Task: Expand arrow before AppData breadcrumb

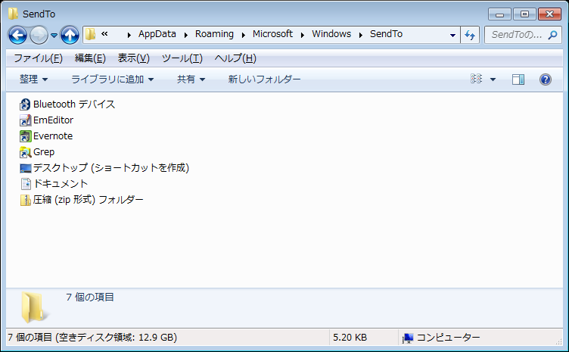Action: pos(129,35)
